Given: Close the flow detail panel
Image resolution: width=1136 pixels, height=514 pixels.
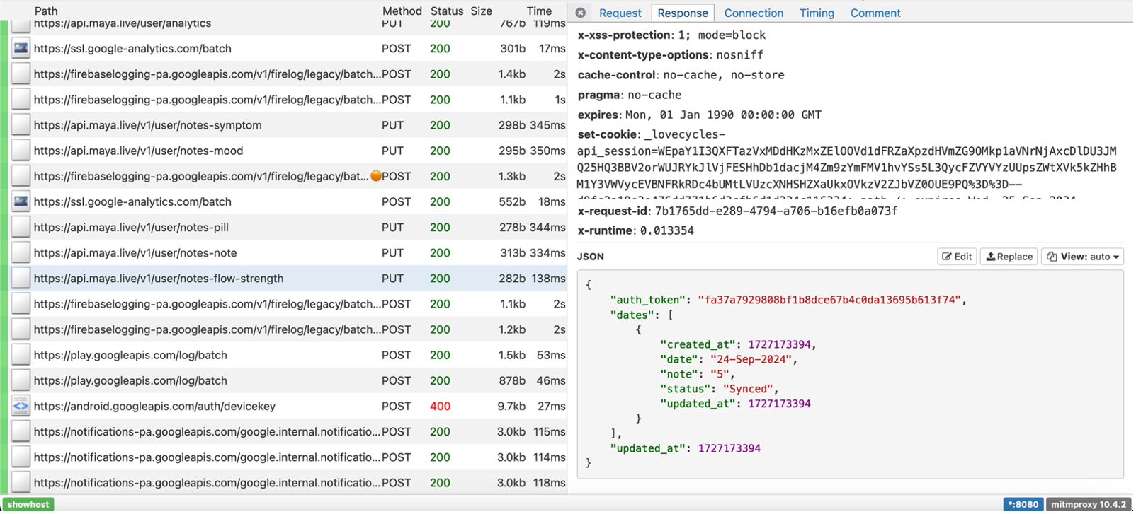Looking at the screenshot, I should 581,13.
